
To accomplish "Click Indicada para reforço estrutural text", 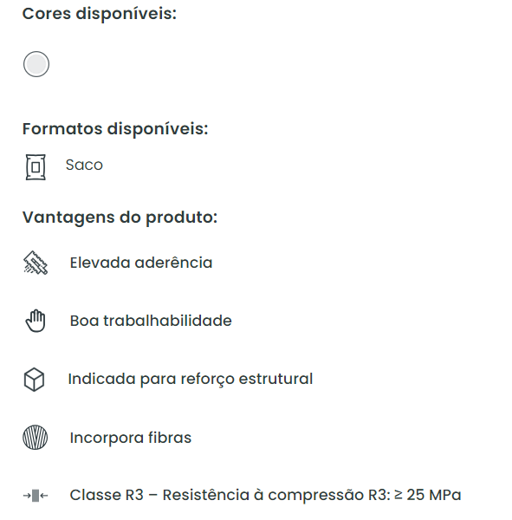I will pos(191,379).
